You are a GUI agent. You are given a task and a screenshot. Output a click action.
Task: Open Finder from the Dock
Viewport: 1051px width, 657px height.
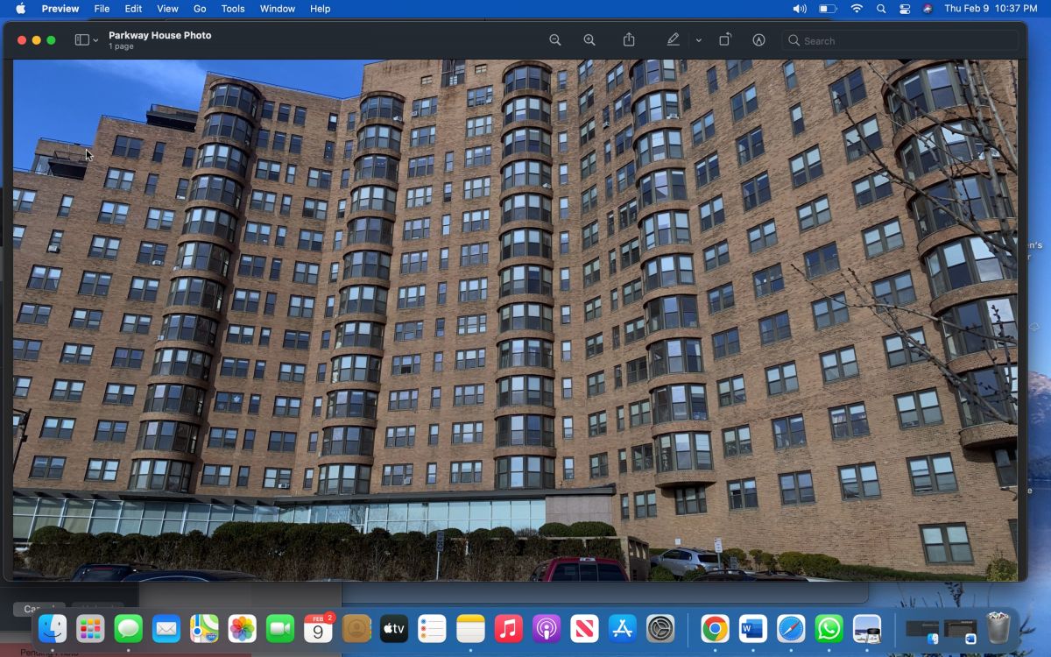(53, 628)
